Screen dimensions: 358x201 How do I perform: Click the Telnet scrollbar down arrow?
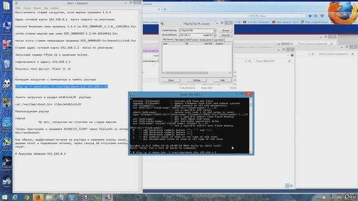[251, 152]
